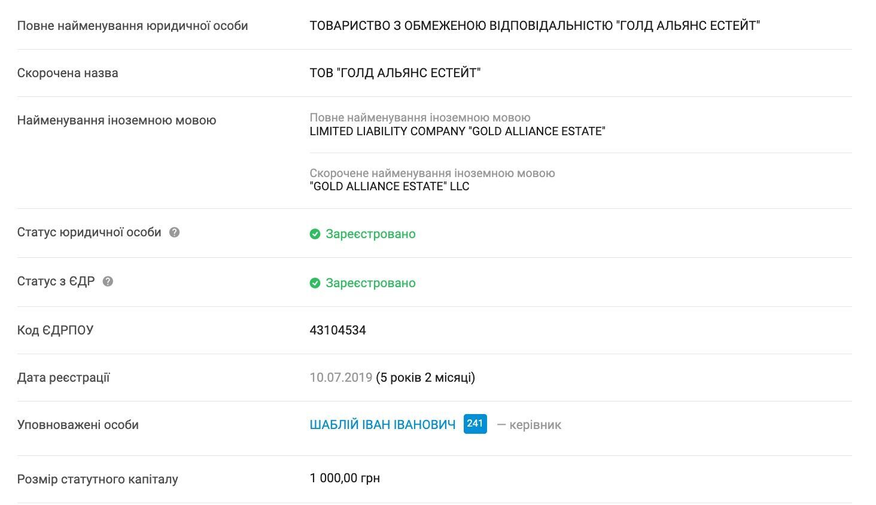Viewport: 876px width, 505px height.
Task: Click the "— керівник" role label
Action: coord(530,425)
